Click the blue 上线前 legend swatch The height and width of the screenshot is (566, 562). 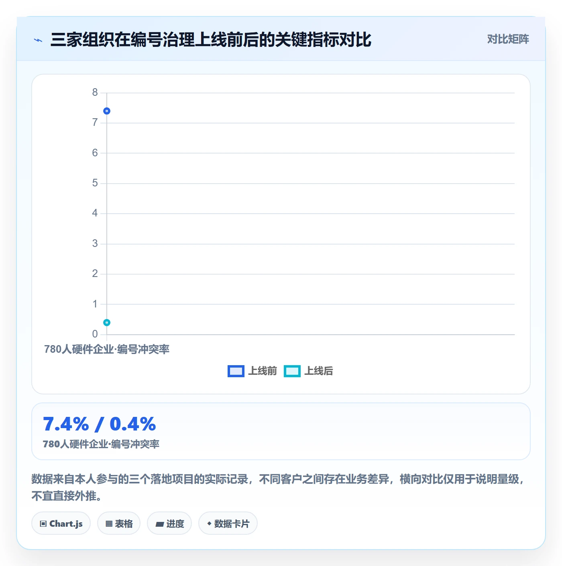[236, 371]
